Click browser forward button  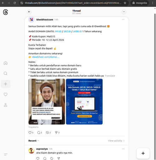tap(9, 3)
